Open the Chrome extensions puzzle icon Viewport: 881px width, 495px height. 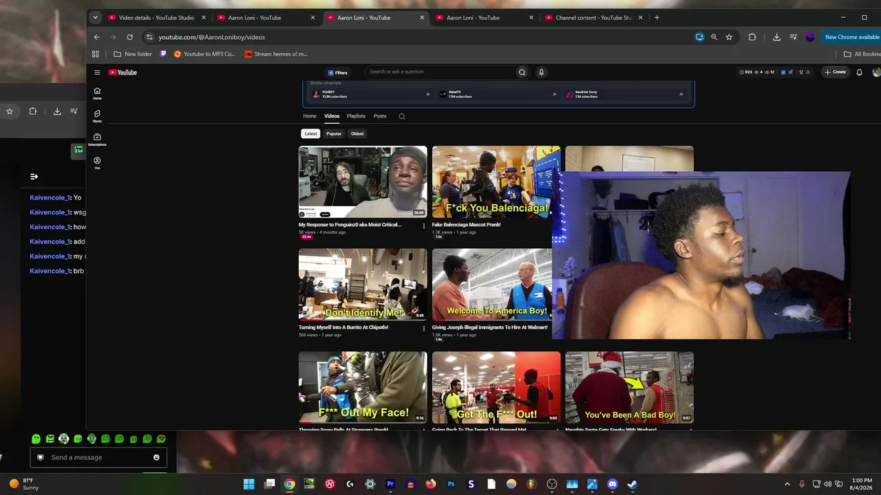(752, 37)
